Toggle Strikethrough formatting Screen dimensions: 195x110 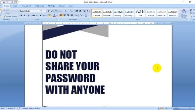pos(34,16)
